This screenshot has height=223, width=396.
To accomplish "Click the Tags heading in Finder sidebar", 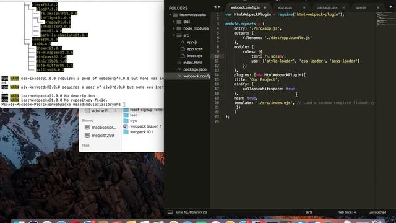I will (85, 146).
